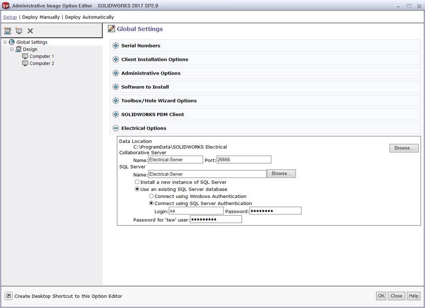
Task: Expand Toolbox/Hole Wizard Options section
Action: pos(116,101)
